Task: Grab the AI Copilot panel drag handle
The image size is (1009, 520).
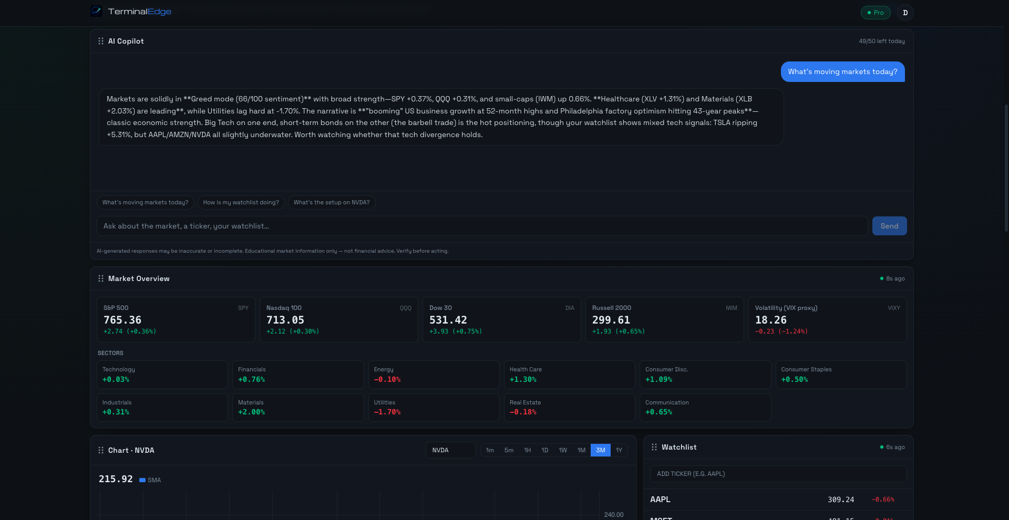Action: click(x=101, y=41)
